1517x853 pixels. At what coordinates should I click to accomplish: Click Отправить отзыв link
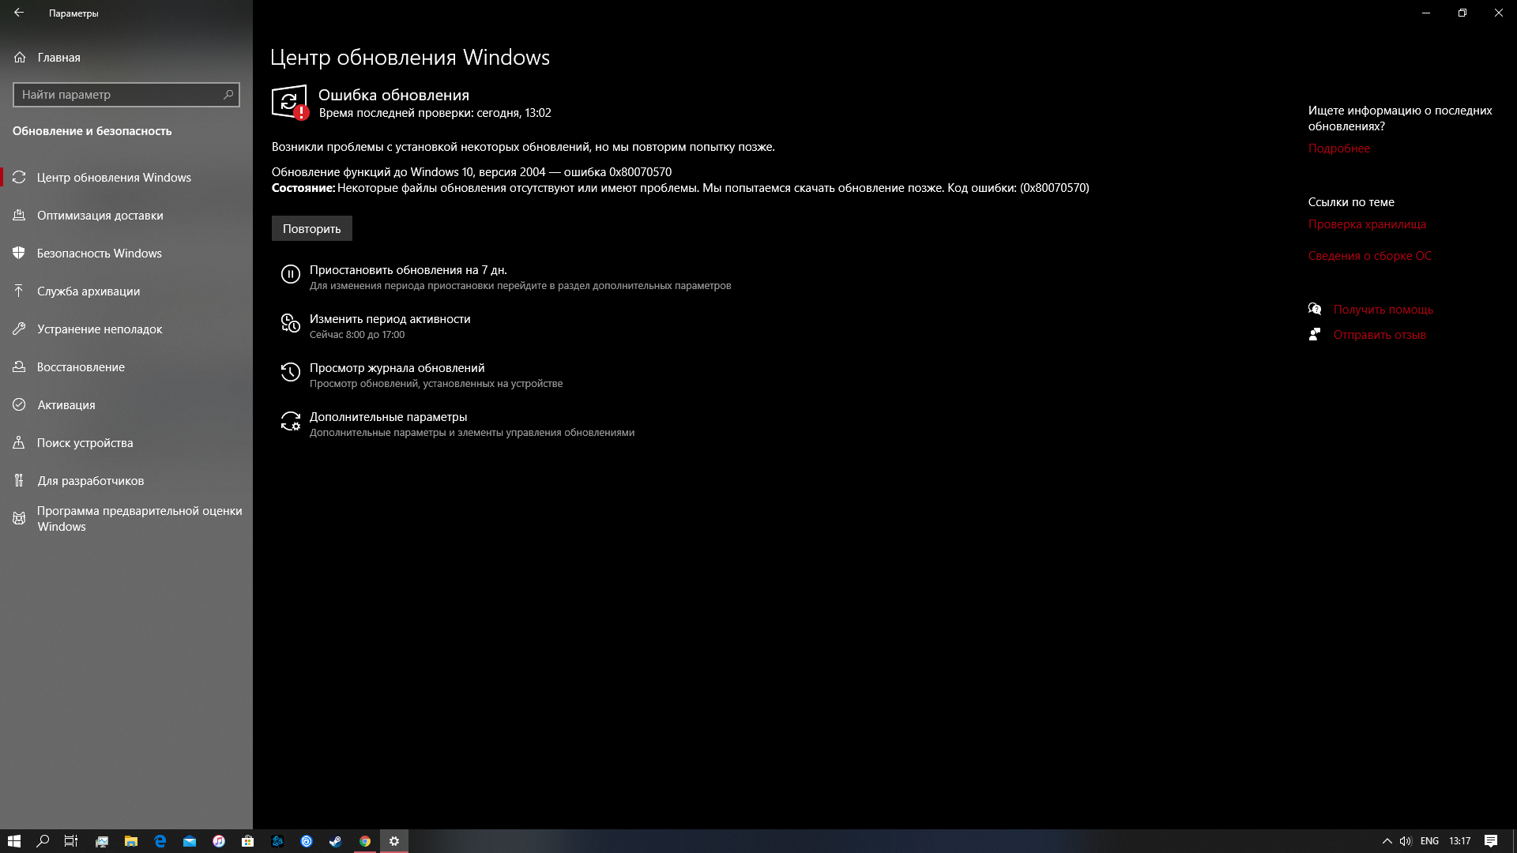[x=1380, y=335]
